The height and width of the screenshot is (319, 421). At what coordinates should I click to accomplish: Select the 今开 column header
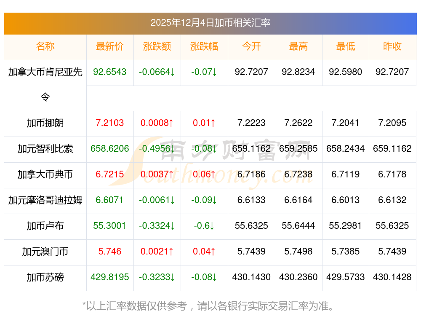[x=251, y=46]
